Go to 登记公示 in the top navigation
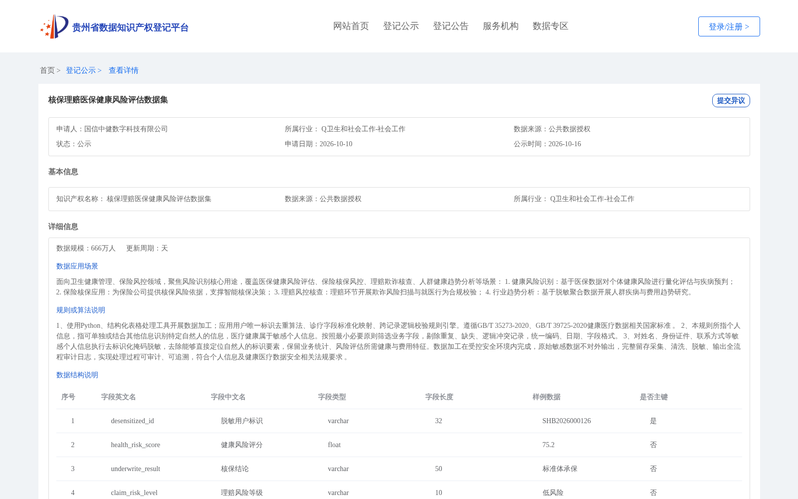 pyautogui.click(x=401, y=26)
